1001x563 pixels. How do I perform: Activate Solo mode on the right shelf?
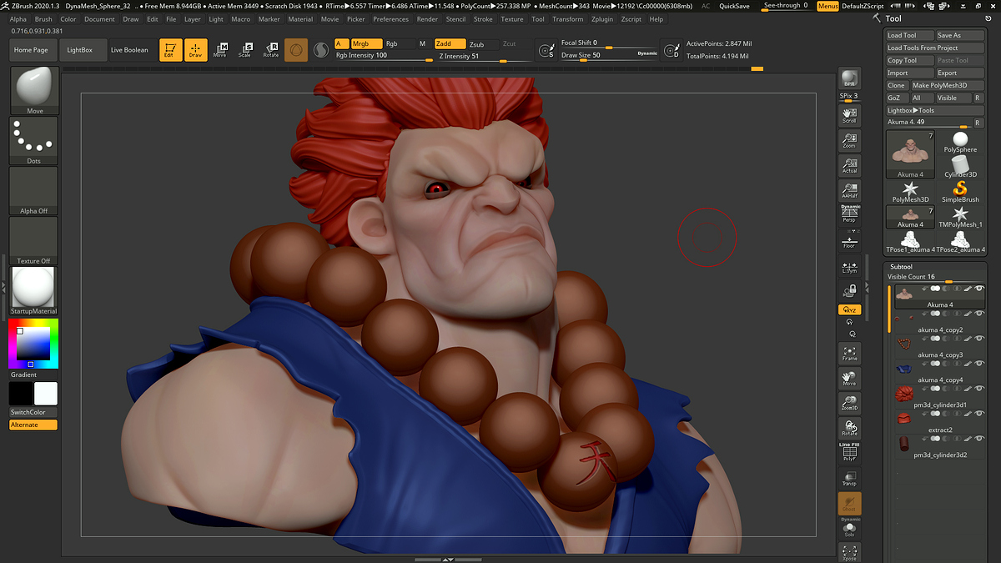pos(849,530)
